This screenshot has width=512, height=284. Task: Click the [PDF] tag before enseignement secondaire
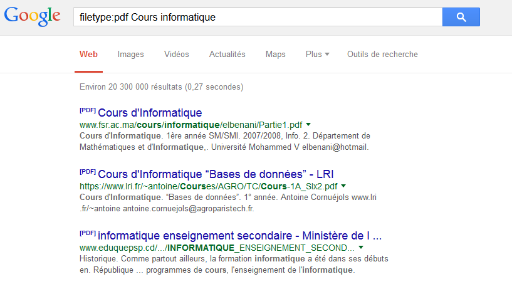pos(88,233)
